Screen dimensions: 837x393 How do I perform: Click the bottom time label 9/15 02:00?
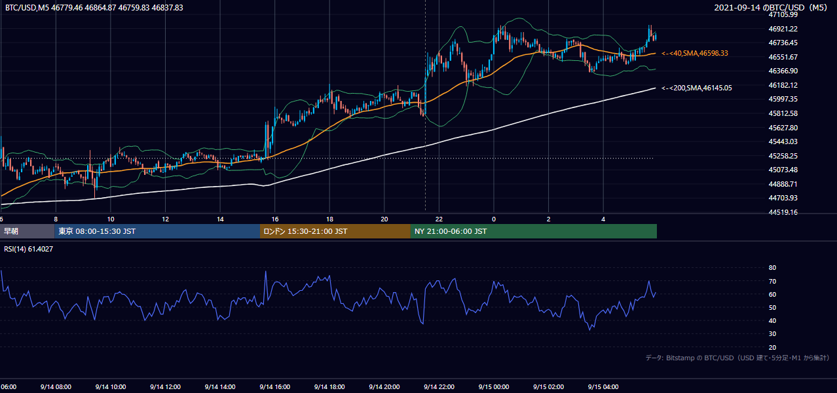click(549, 387)
